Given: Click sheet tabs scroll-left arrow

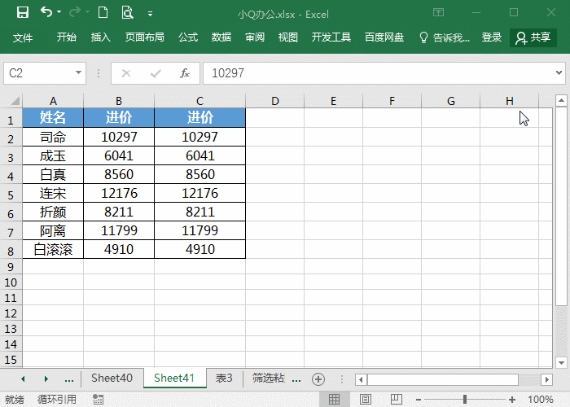Looking at the screenshot, I should coord(23,379).
